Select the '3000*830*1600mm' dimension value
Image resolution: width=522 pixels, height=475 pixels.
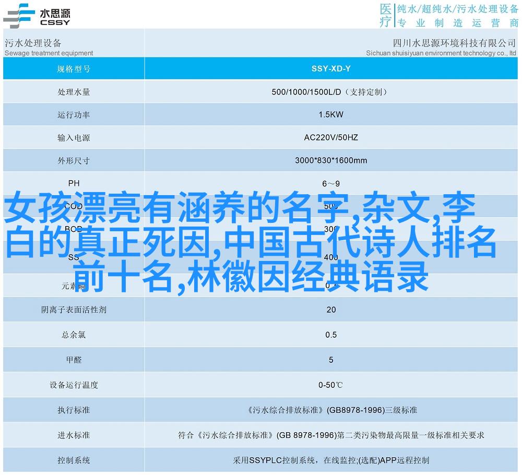[331, 160]
